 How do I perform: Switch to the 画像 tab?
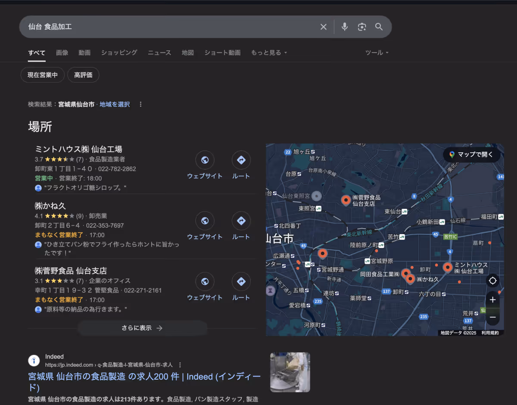[62, 53]
